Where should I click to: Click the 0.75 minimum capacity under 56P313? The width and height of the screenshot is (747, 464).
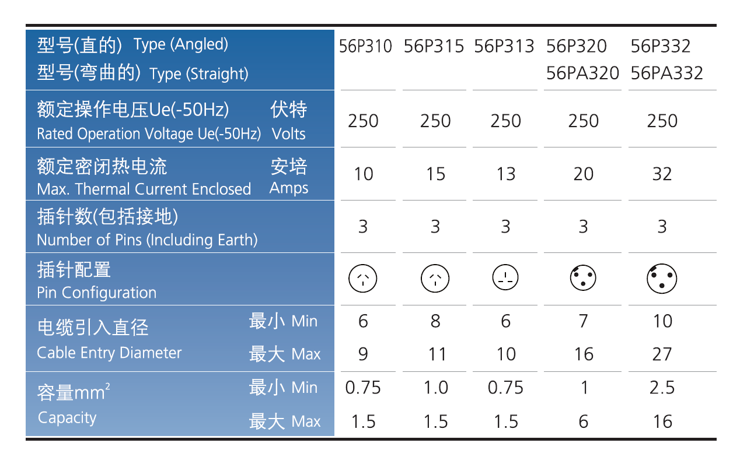(505, 388)
